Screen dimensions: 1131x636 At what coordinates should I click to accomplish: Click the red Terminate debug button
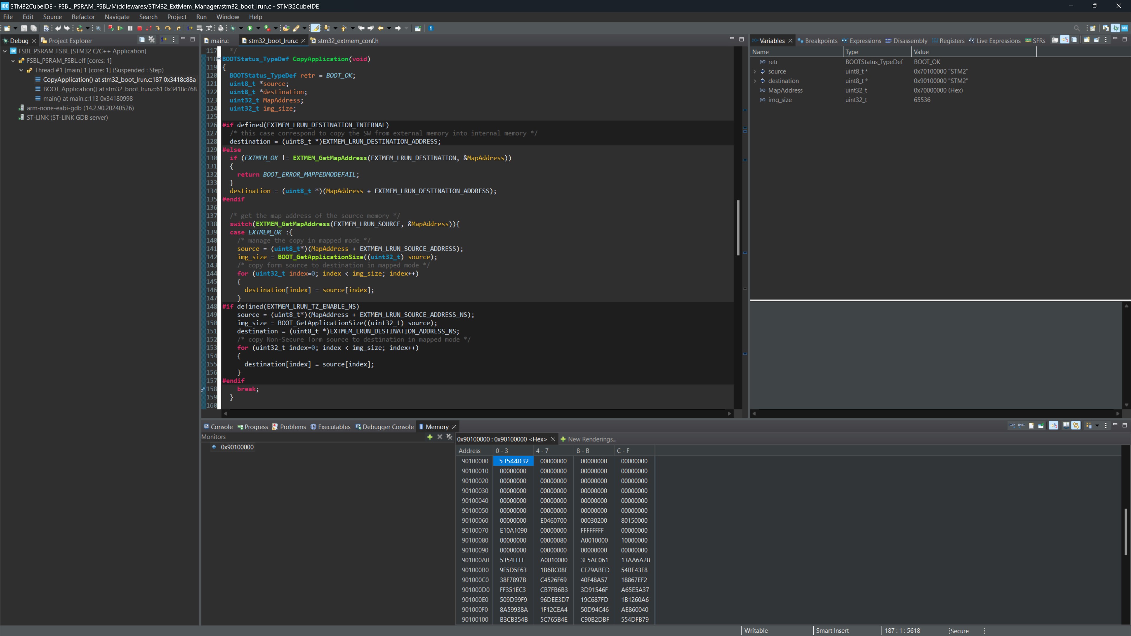tap(140, 28)
